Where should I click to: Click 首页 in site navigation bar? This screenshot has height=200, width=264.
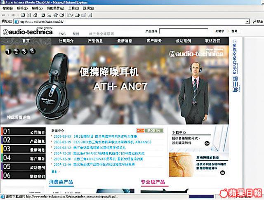pyautogui.click(x=26, y=41)
